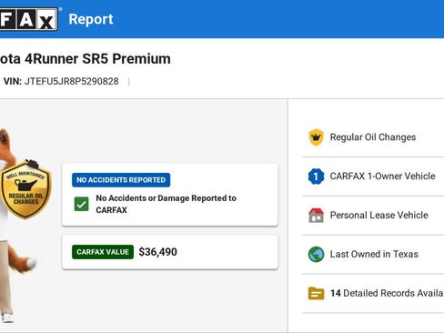Click the green checkmark for no accidents
Viewport: 444px width, 333px height.
(82, 204)
